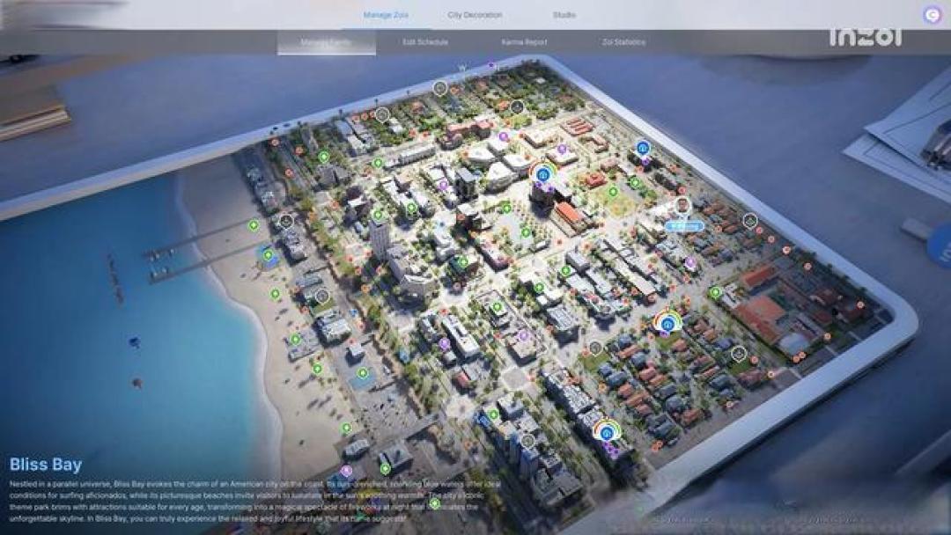Image resolution: width=951 pixels, height=535 pixels.
Task: Select the blue home marker without a rainbow ring
Action: 643,147
